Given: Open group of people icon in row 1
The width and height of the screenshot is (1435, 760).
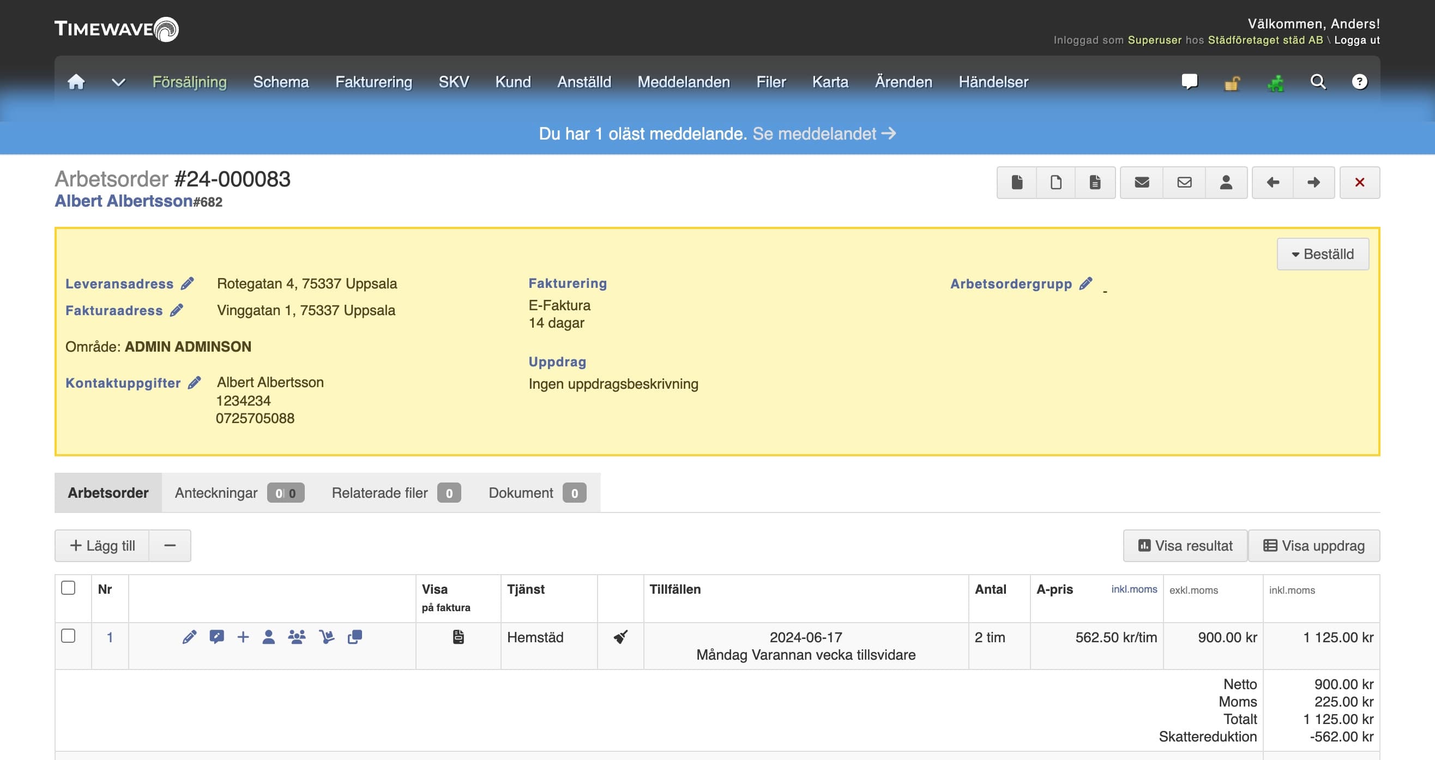Looking at the screenshot, I should 297,637.
